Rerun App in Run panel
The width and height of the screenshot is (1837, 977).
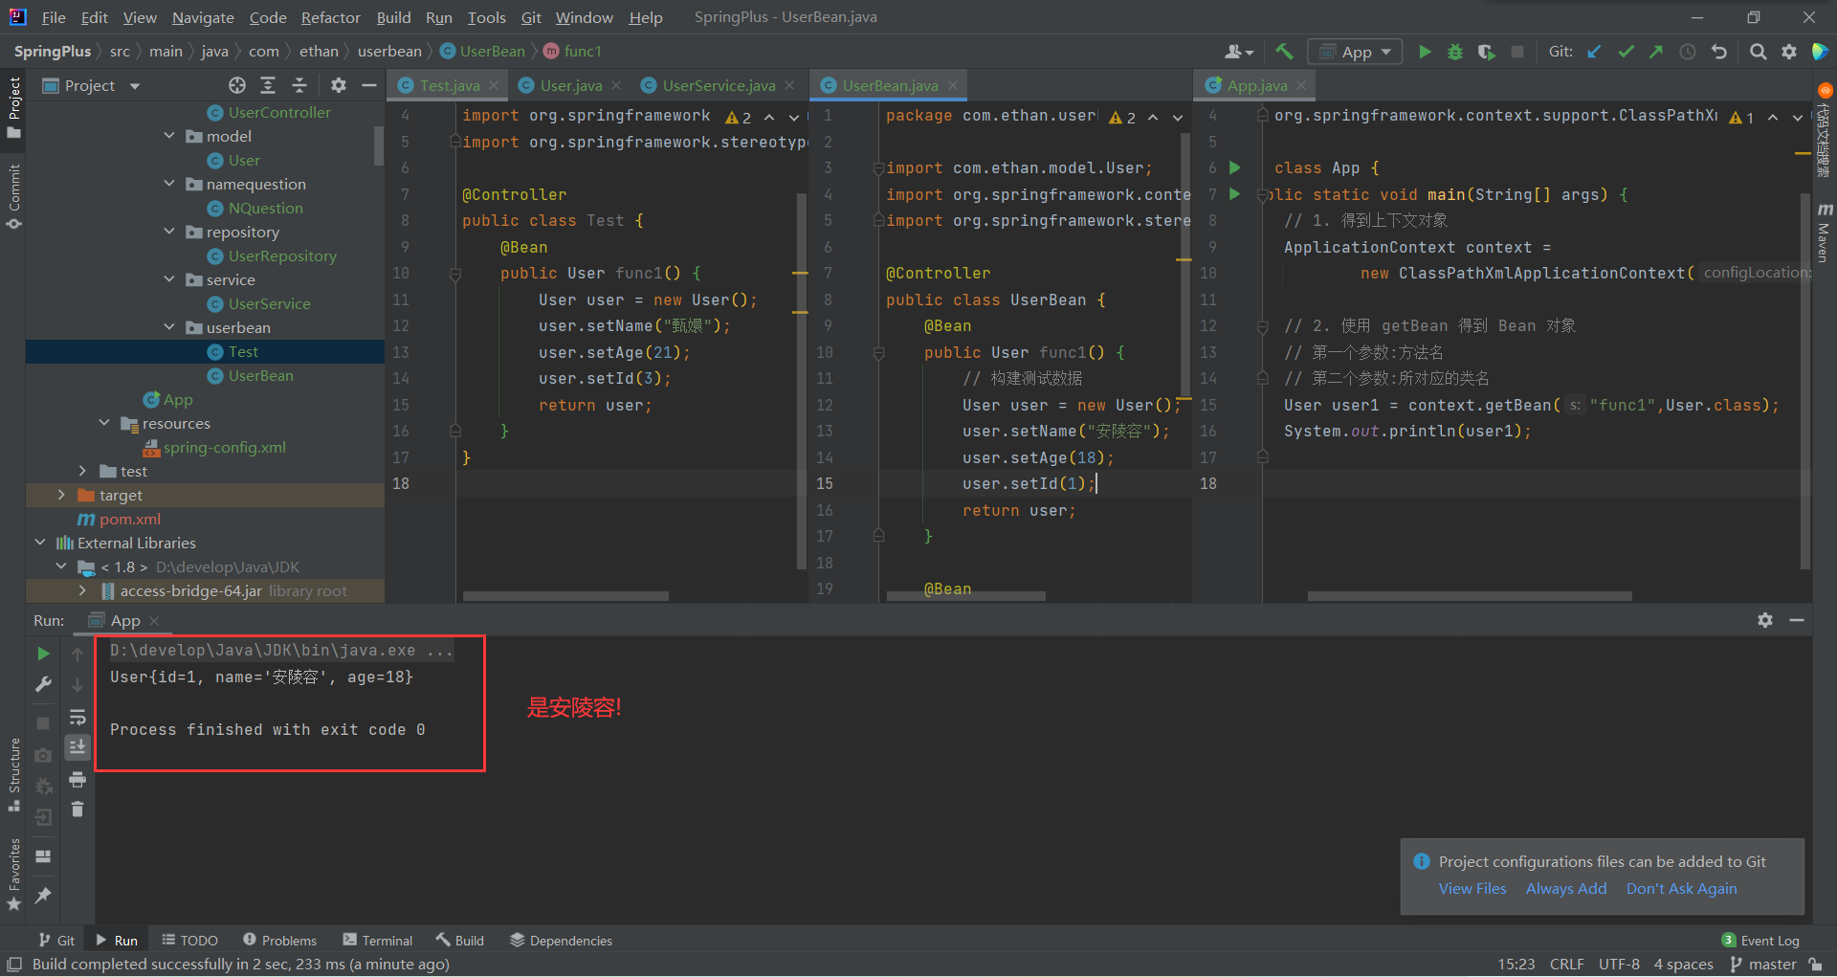point(43,654)
